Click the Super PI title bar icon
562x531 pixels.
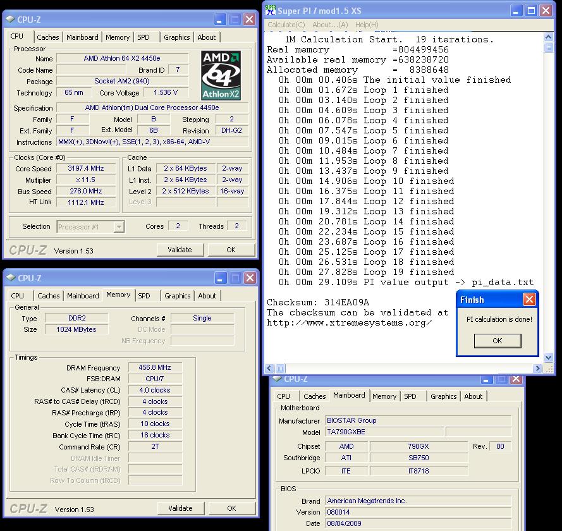pos(271,10)
